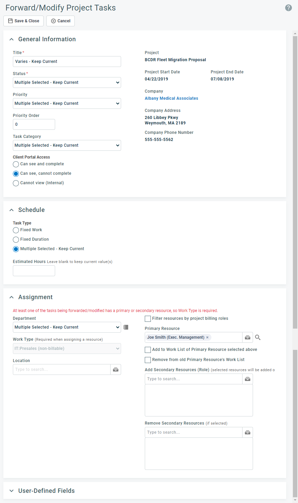The height and width of the screenshot is (503, 298).
Task: Open the Status dropdown
Action: point(67,82)
